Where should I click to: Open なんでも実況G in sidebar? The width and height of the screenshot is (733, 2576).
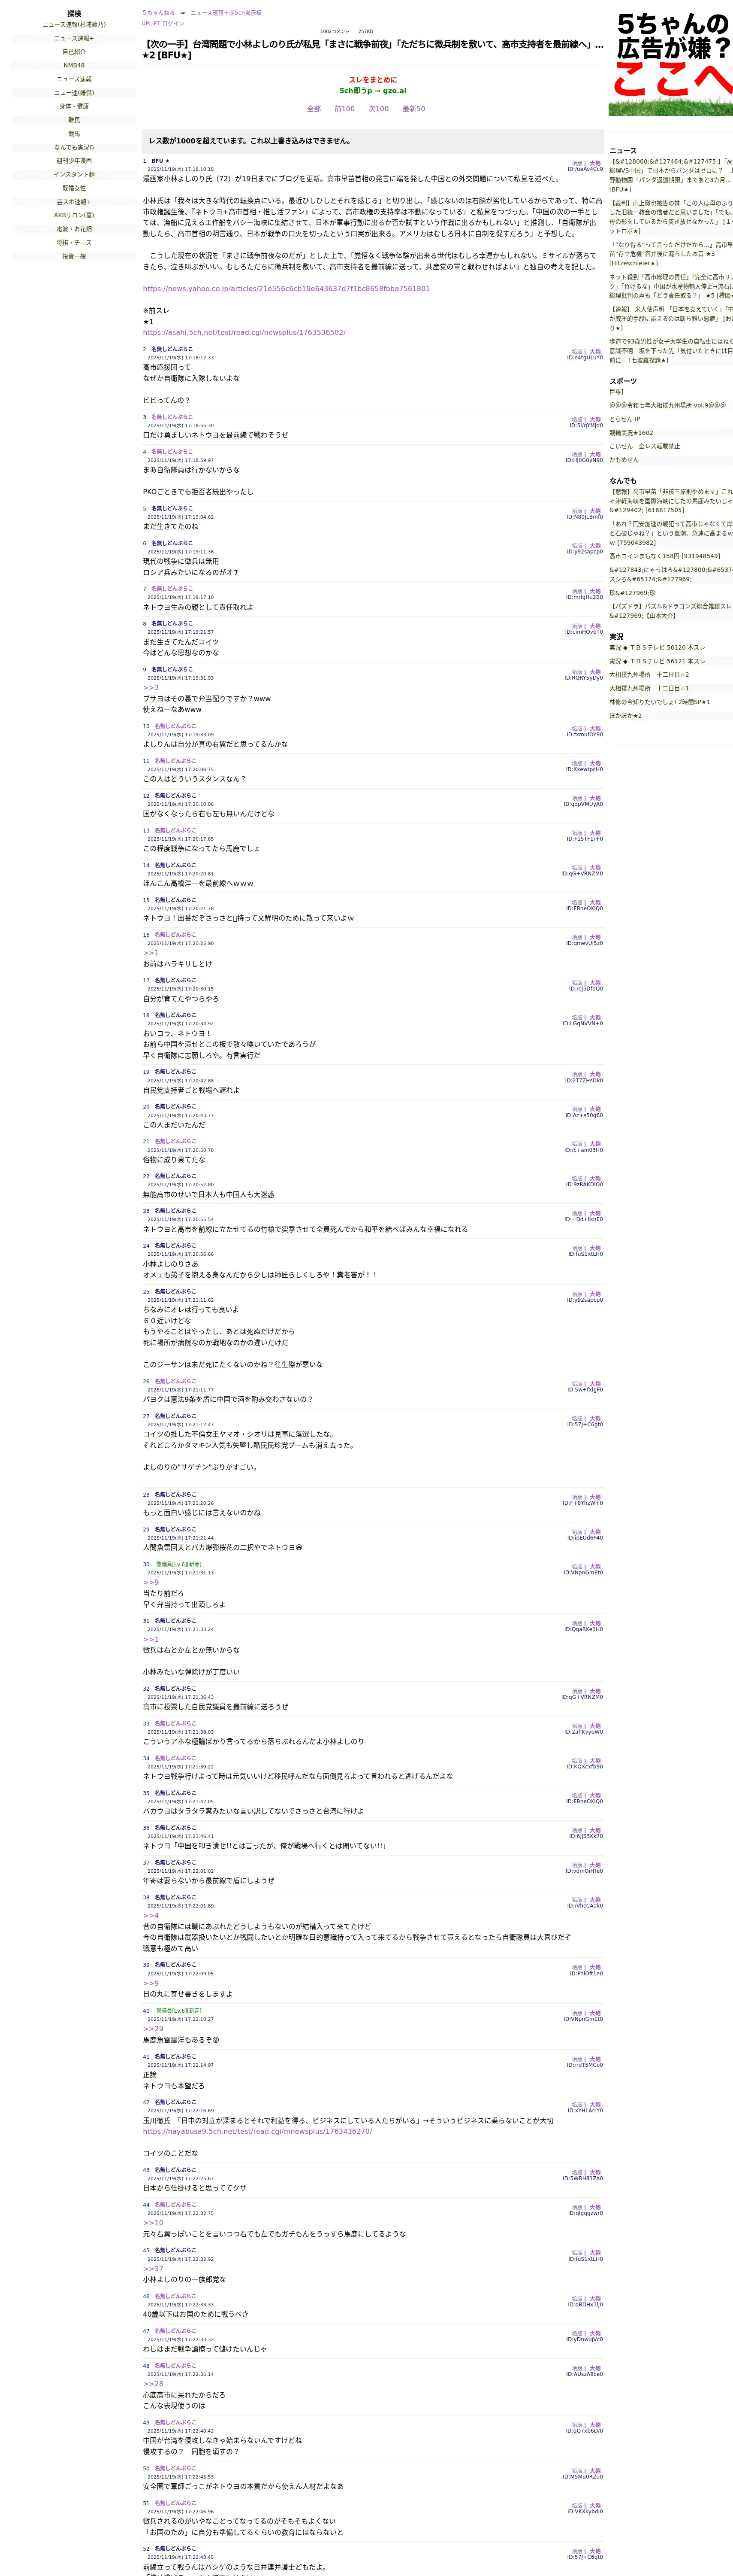pos(74,147)
